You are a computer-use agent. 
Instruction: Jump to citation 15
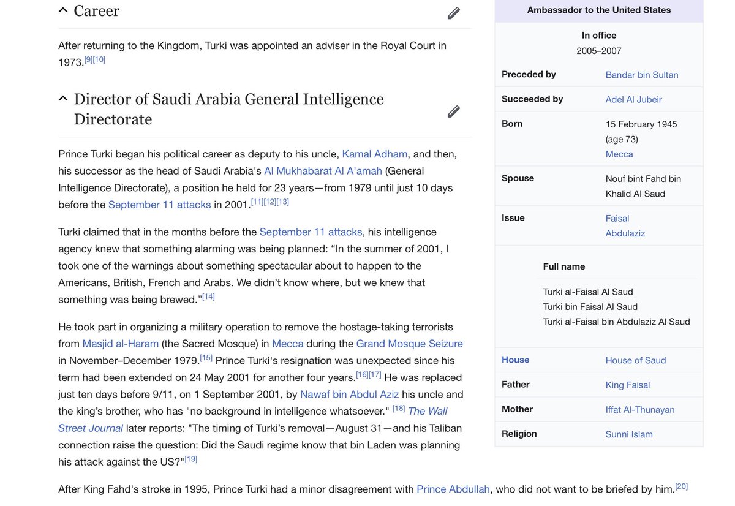(206, 357)
